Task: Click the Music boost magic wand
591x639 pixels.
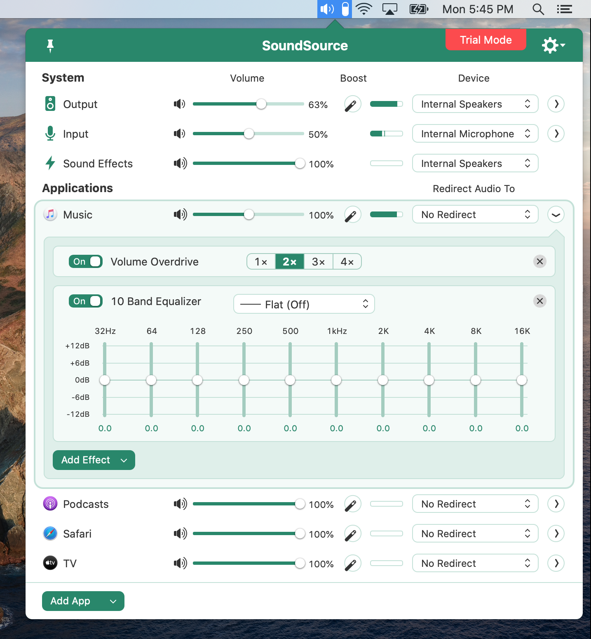Action: click(x=353, y=214)
